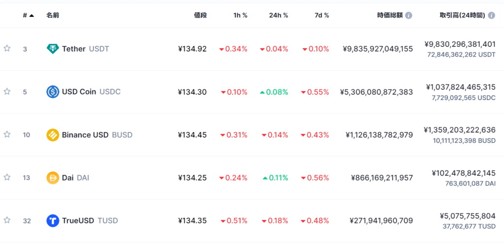504x245 pixels.
Task: Toggle favorite star for TrueUSD
Action: (x=7, y=220)
